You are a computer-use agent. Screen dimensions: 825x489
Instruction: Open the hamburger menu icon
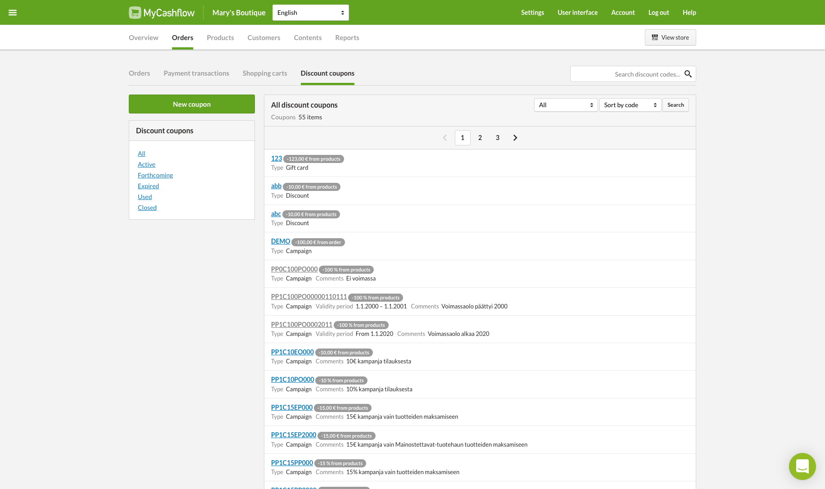(13, 13)
